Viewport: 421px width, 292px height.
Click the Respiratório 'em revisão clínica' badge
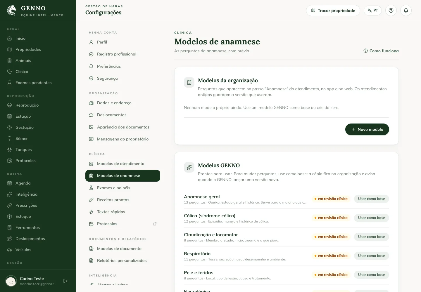coord(331,256)
